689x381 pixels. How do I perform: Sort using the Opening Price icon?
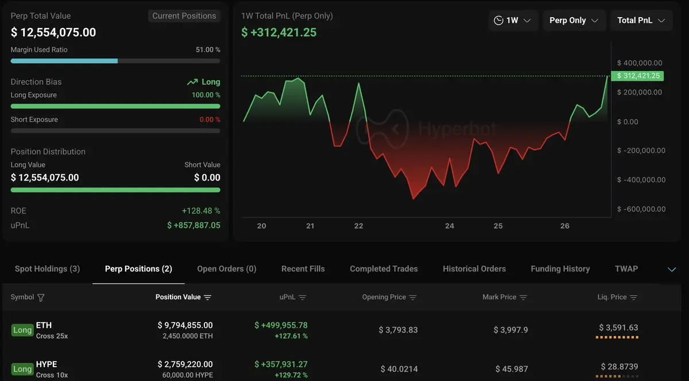[x=413, y=297]
